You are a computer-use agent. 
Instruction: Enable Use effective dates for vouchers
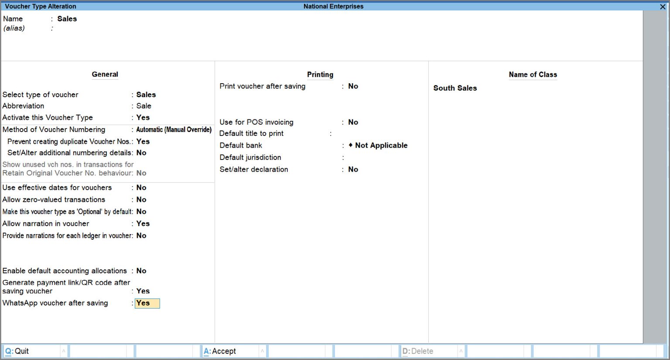tap(141, 187)
